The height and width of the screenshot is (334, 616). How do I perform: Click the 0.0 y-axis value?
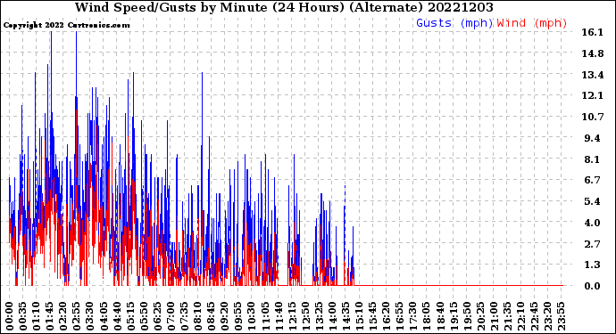point(593,286)
